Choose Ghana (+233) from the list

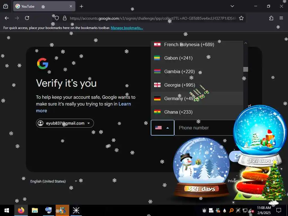click(x=197, y=112)
